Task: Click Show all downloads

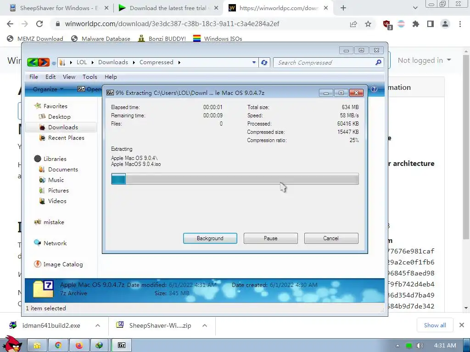Action: pos(435,325)
